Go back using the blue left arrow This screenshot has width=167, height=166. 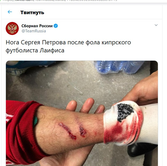tap(10, 12)
